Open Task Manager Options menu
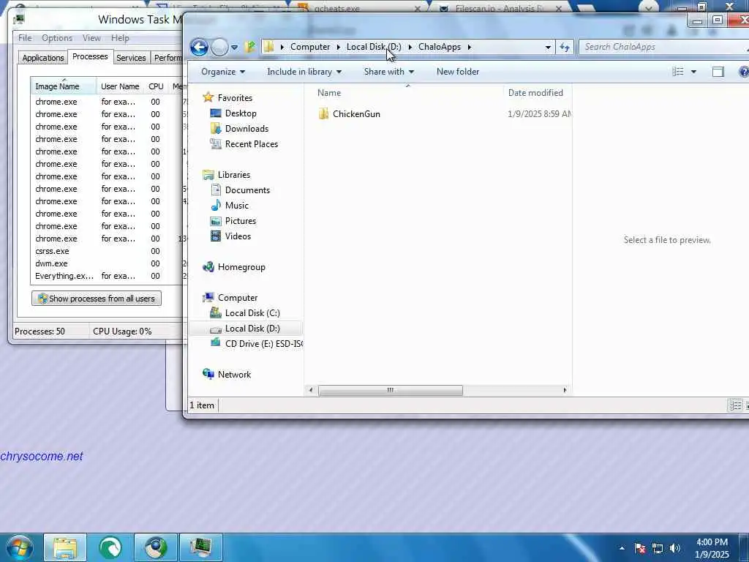 tap(57, 38)
